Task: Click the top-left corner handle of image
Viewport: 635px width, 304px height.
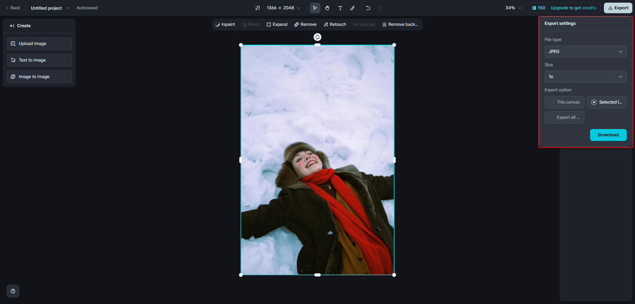Action: 241,45
